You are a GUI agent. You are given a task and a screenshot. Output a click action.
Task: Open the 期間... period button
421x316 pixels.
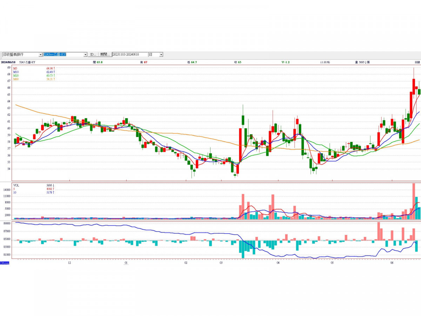click(x=105, y=55)
